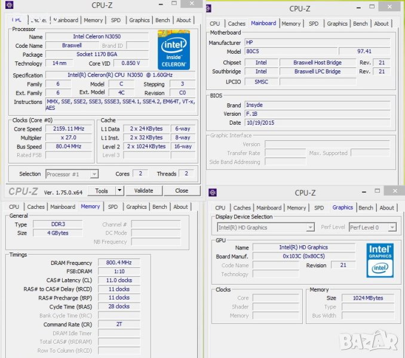Click CPU-Z title icon in Graphics window
Screen dimensions: 405x358
pos(213,192)
